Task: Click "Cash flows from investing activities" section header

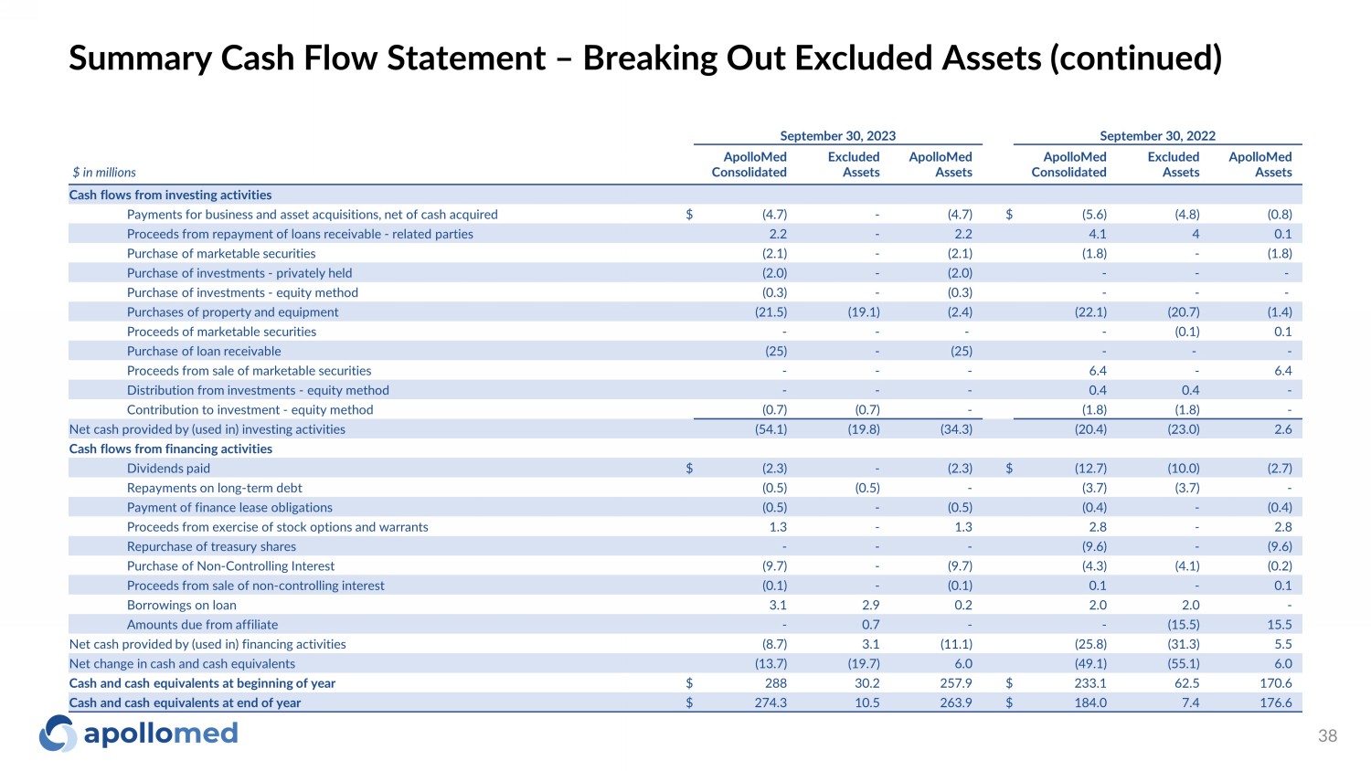Action: pos(171,195)
